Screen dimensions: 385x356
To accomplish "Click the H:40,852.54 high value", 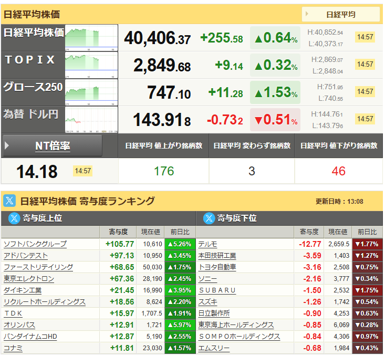I will pyautogui.click(x=325, y=32).
